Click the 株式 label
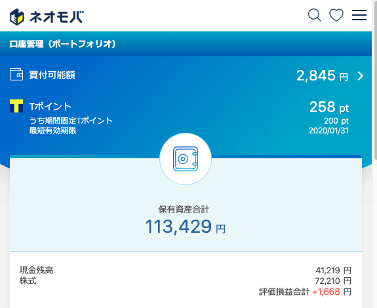The width and height of the screenshot is (377, 308). (28, 281)
